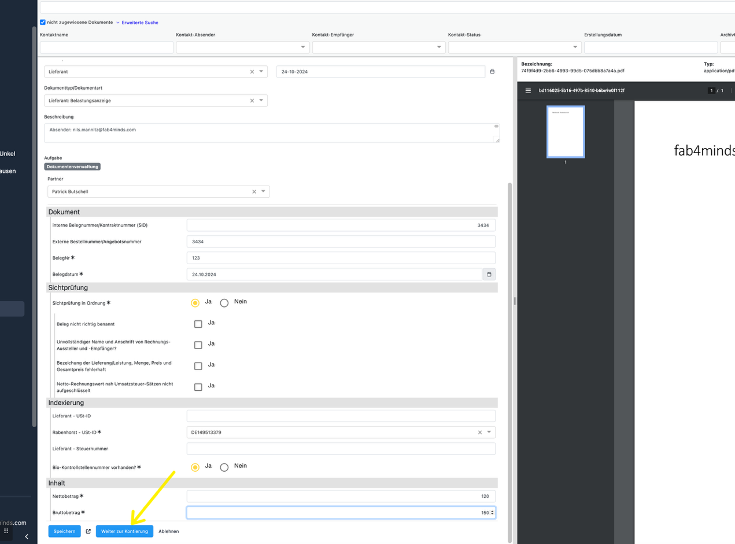Click the Ablehnen button

(x=168, y=531)
